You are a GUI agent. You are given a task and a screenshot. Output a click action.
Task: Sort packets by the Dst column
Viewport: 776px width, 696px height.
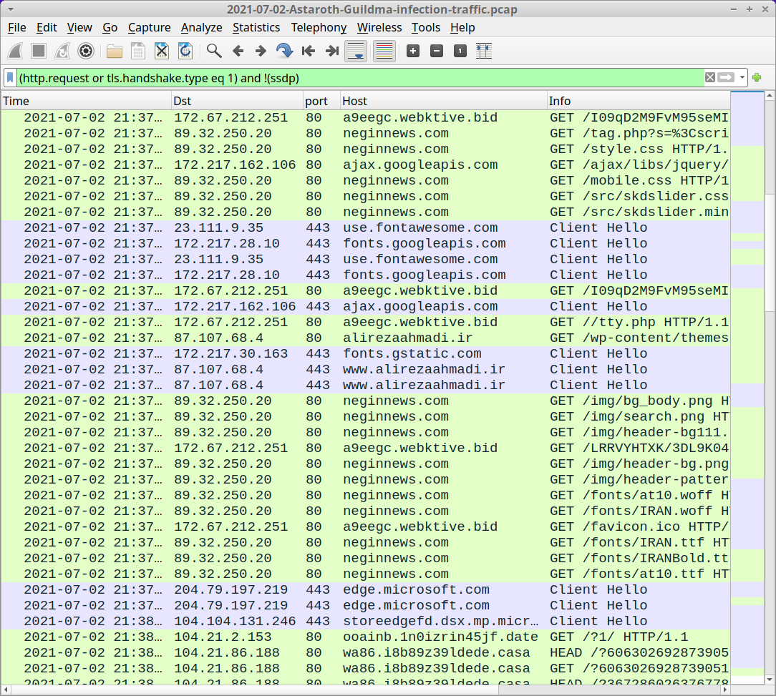click(237, 101)
